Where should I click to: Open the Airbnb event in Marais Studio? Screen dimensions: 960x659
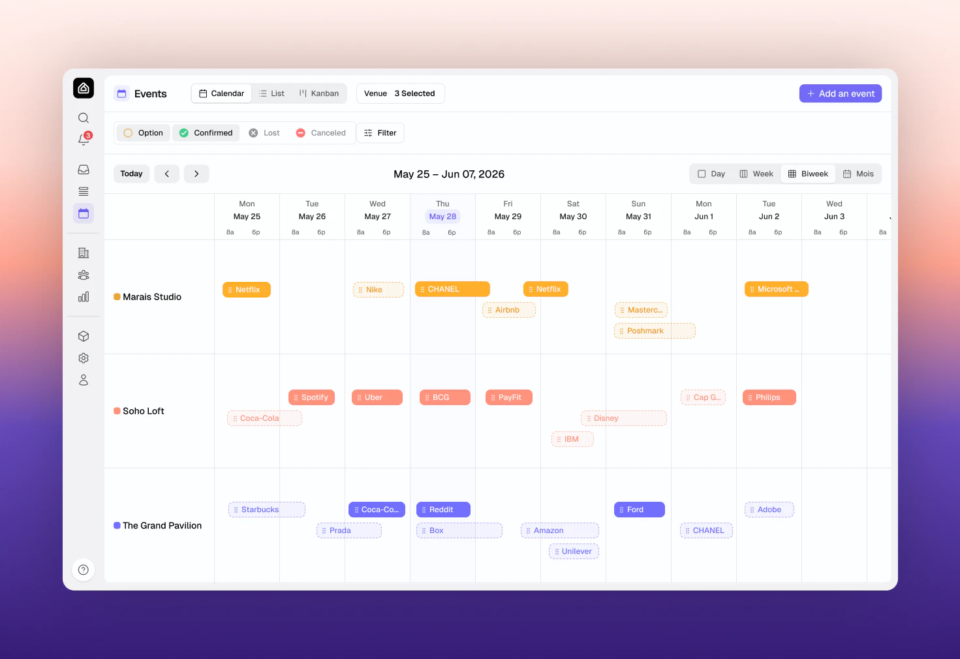pyautogui.click(x=509, y=310)
